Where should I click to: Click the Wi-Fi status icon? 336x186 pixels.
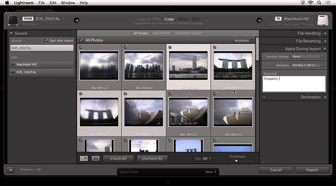click(310, 3)
